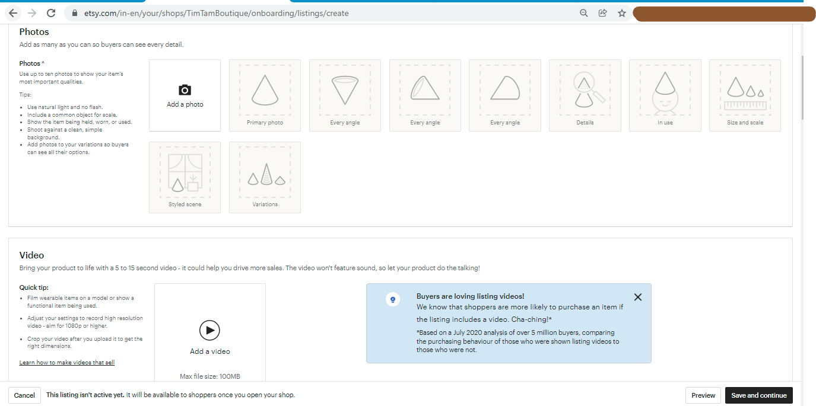Open browser zoom magnifier icon
Screen dimensions: 816x406
point(583,13)
